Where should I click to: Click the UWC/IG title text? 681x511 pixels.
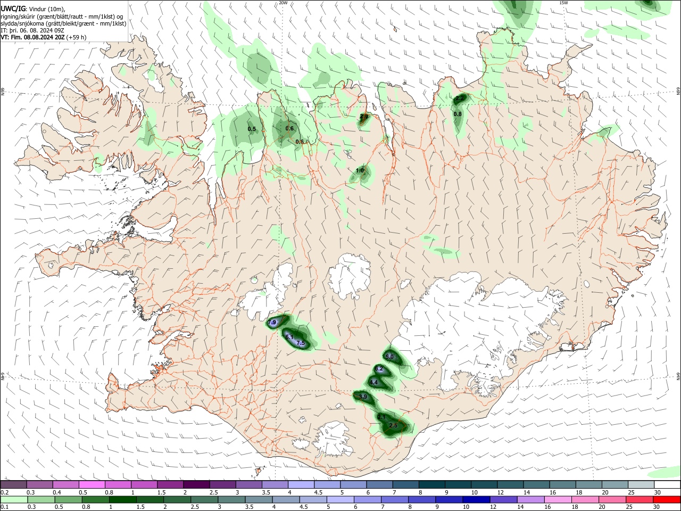[x=13, y=9]
